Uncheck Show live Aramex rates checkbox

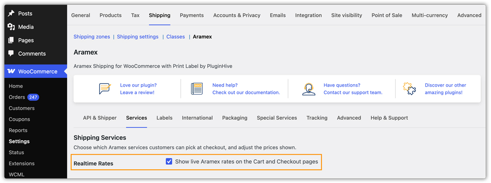click(x=169, y=161)
